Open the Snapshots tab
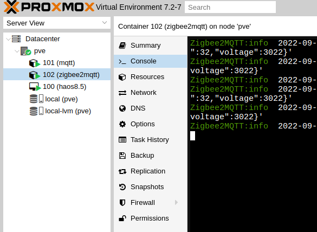317x232 pixels. [x=151, y=187]
